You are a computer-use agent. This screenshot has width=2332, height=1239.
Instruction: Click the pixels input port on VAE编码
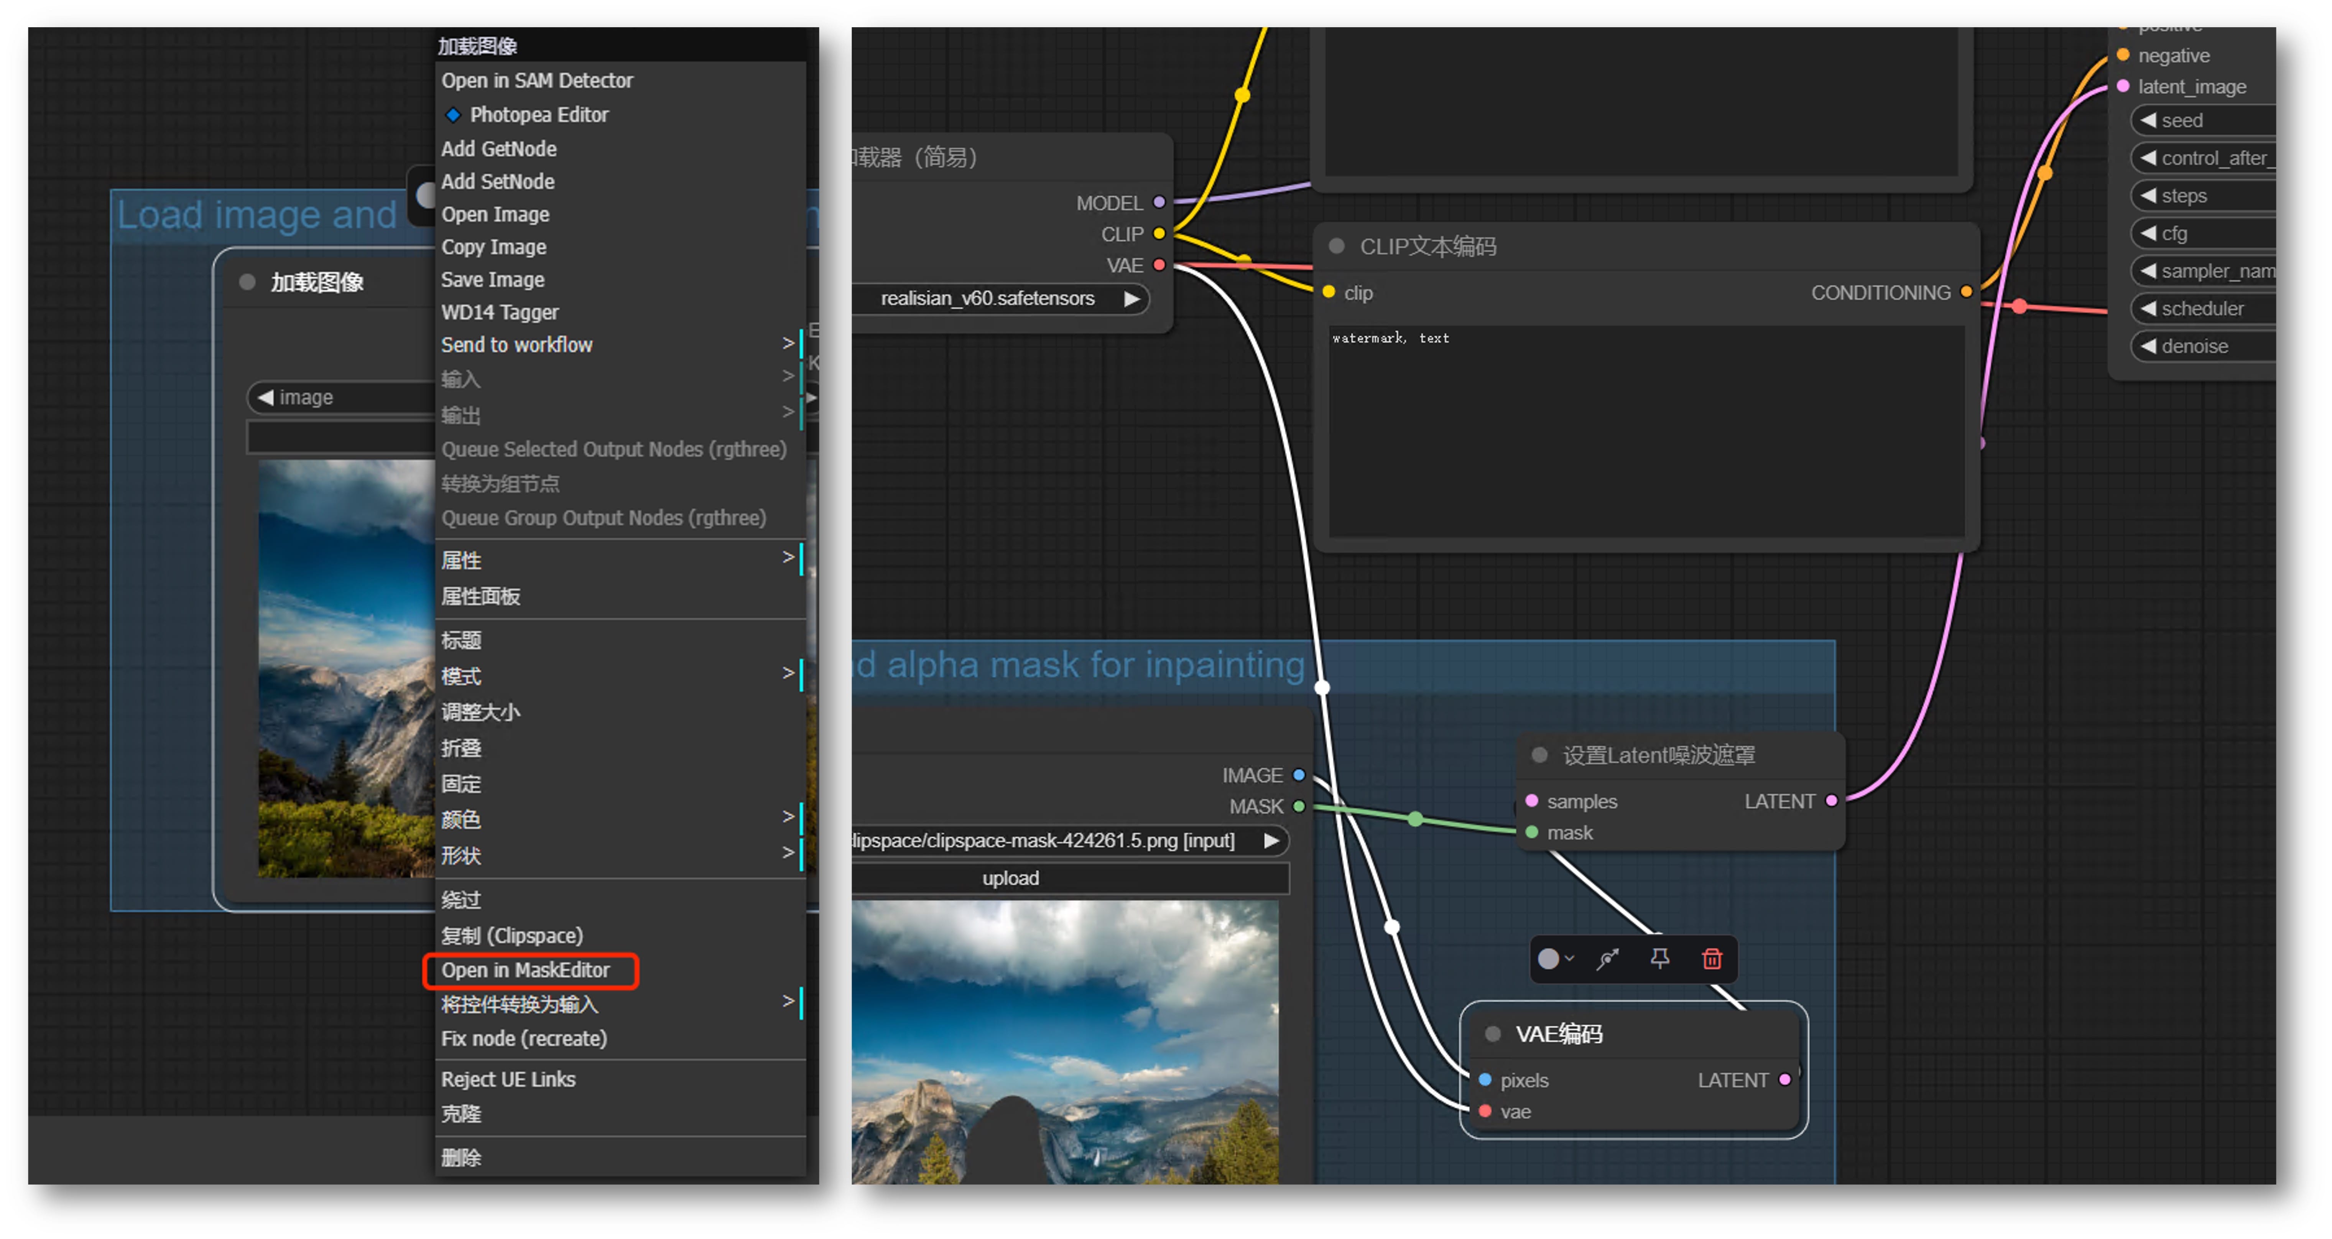1485,1079
